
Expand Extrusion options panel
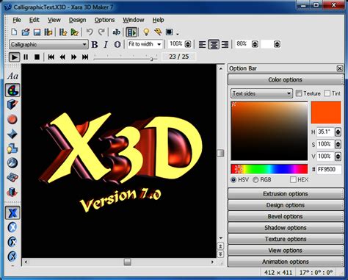(286, 194)
